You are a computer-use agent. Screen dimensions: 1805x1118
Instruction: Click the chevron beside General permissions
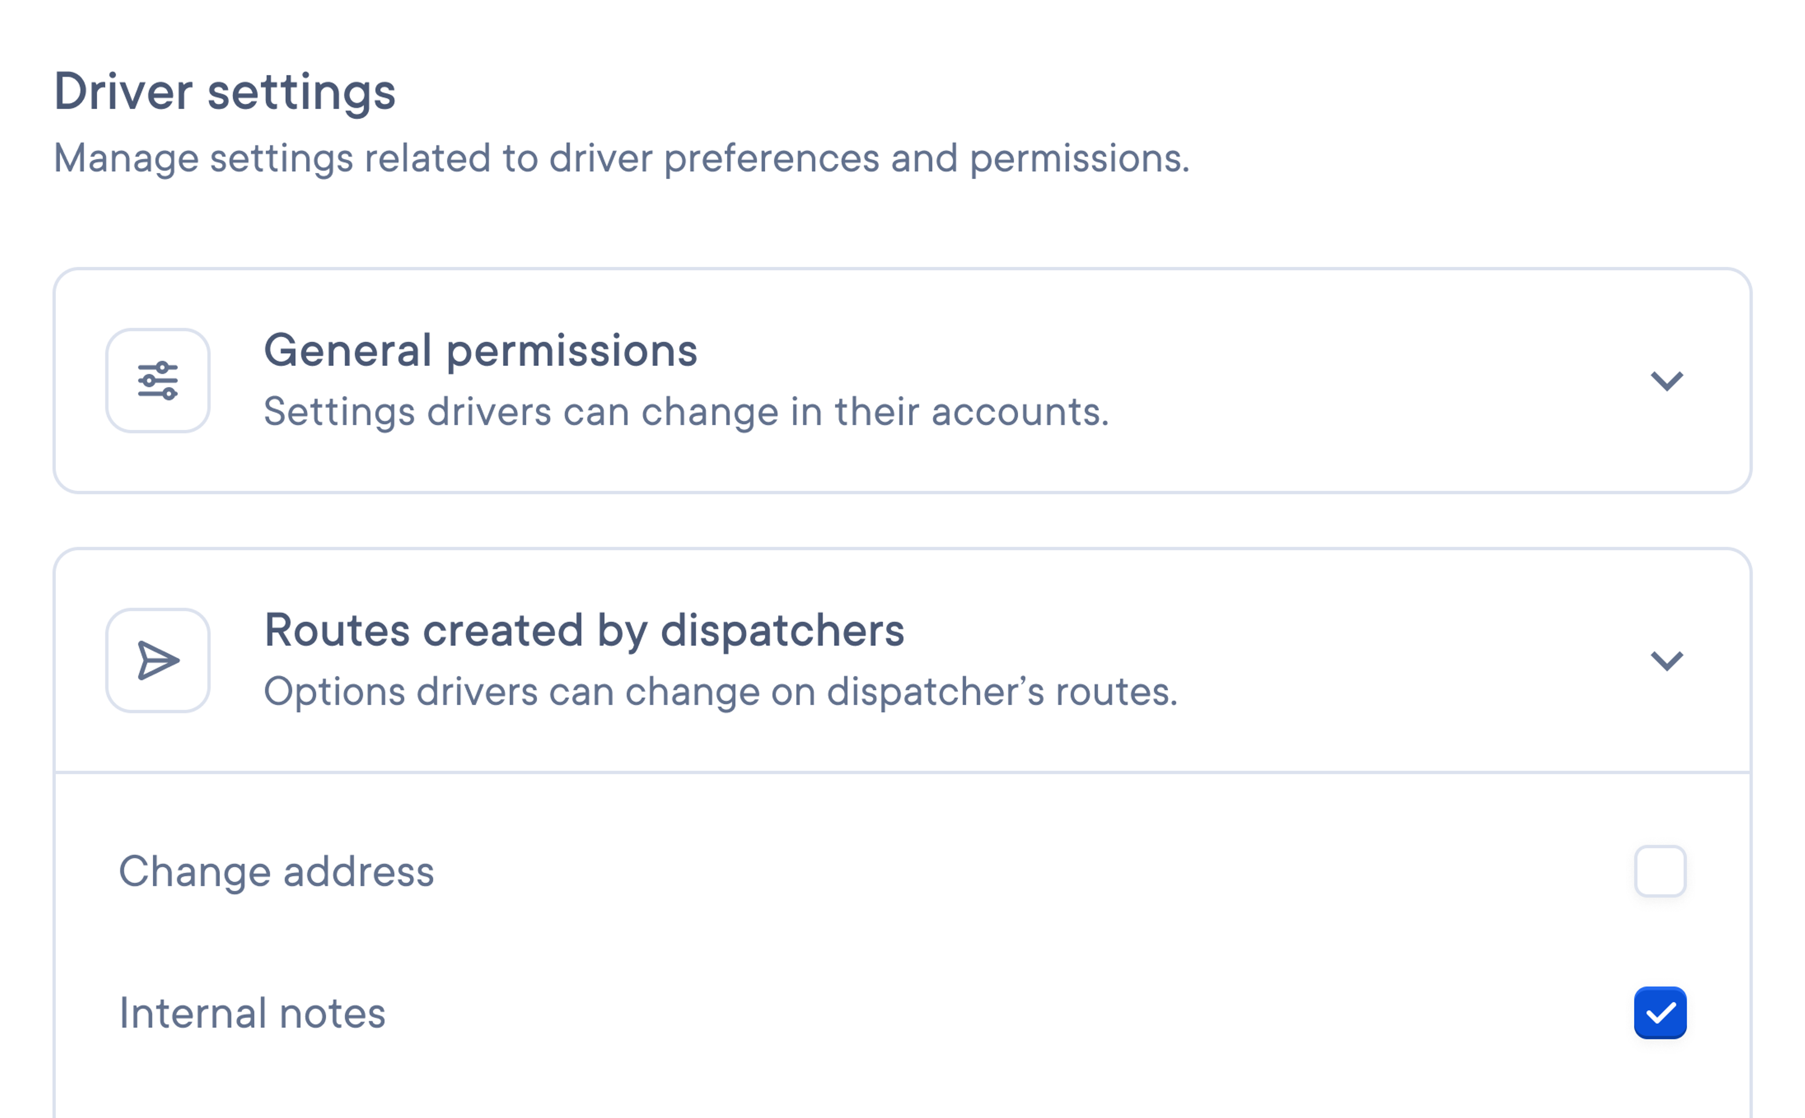click(1667, 381)
